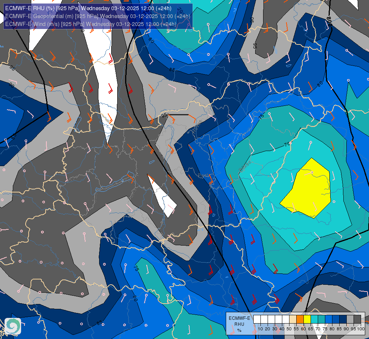Click the '90' contour label near top of map

coord(252,20)
